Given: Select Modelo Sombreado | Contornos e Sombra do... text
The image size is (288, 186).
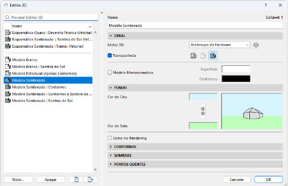Looking at the screenshot, I should click(x=52, y=94).
